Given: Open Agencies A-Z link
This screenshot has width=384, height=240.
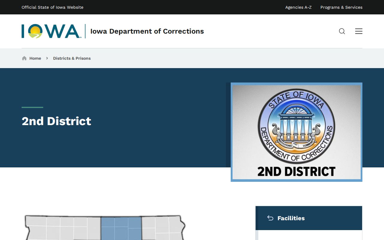Looking at the screenshot, I should click(x=298, y=7).
